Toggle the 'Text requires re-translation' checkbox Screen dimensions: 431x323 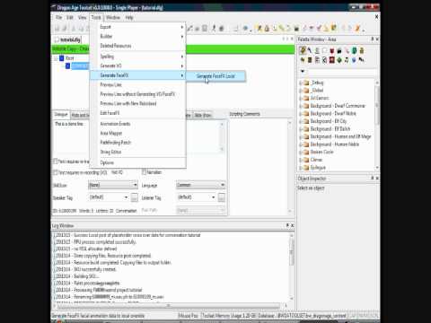[56, 161]
